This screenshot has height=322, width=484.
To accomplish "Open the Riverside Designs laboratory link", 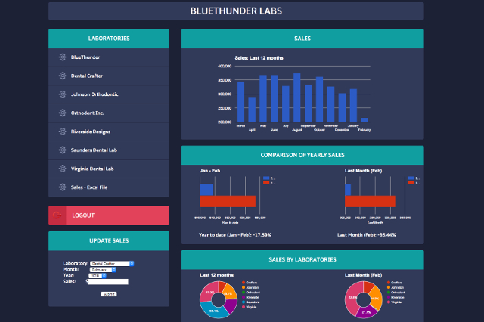I will [91, 132].
